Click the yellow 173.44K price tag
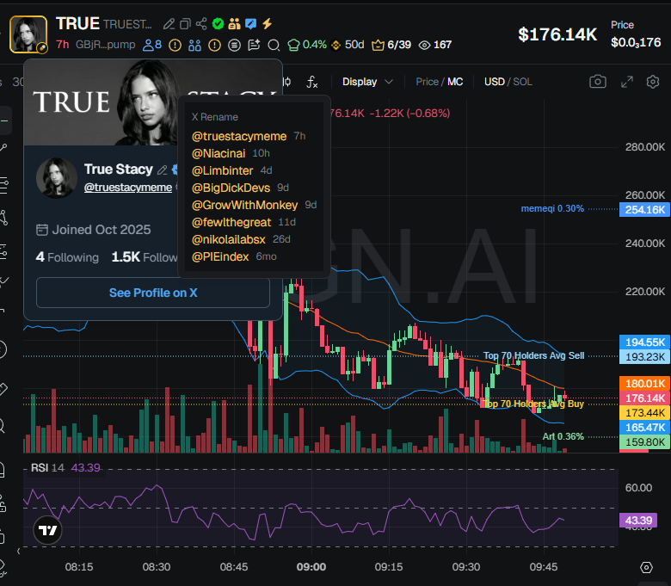The height and width of the screenshot is (586, 671). coord(644,413)
